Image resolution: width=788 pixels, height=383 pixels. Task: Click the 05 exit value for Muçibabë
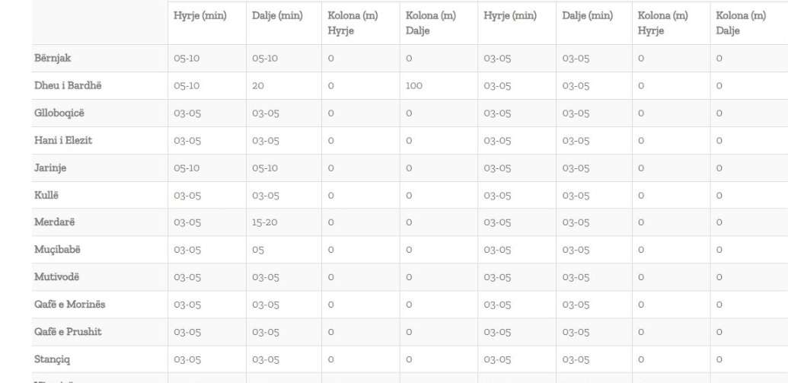tap(258, 250)
